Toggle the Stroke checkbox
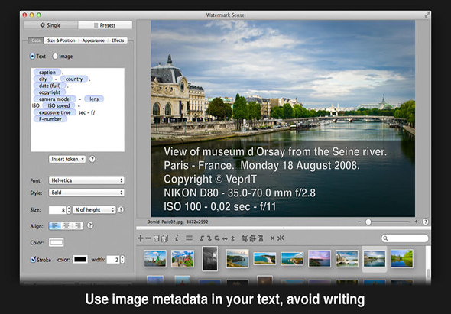The height and width of the screenshot is (314, 451). [33, 259]
